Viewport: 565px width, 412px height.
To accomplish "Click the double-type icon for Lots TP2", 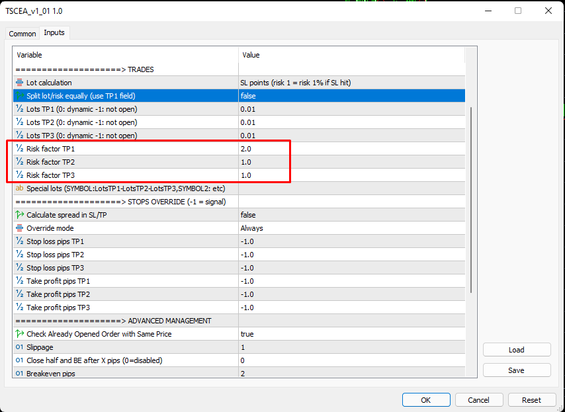I will [19, 122].
